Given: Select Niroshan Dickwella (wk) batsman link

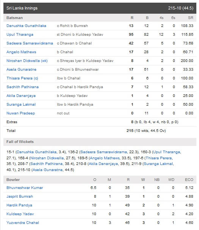Looking at the screenshot, I should coord(27,61).
